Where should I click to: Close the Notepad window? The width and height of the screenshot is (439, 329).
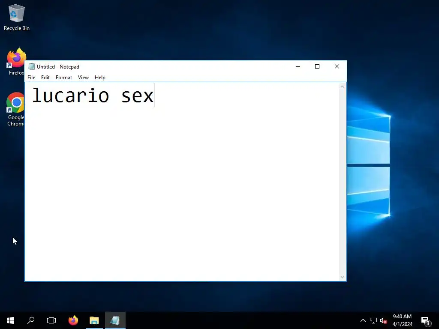(x=337, y=66)
